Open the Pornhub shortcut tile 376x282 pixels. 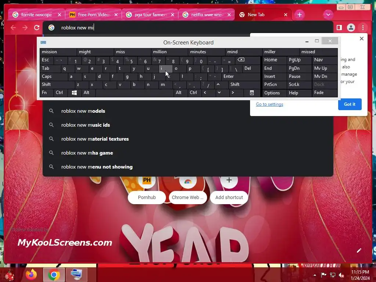(147, 191)
